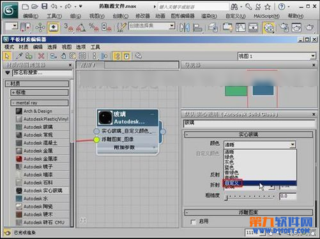Click the highlighted Parameter Editor toggle icon
This screenshot has height=239, width=320.
(x=126, y=56)
